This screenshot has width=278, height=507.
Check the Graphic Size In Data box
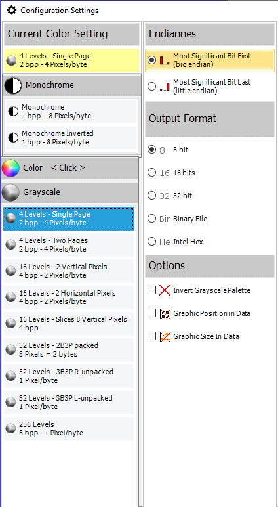pyautogui.click(x=151, y=336)
